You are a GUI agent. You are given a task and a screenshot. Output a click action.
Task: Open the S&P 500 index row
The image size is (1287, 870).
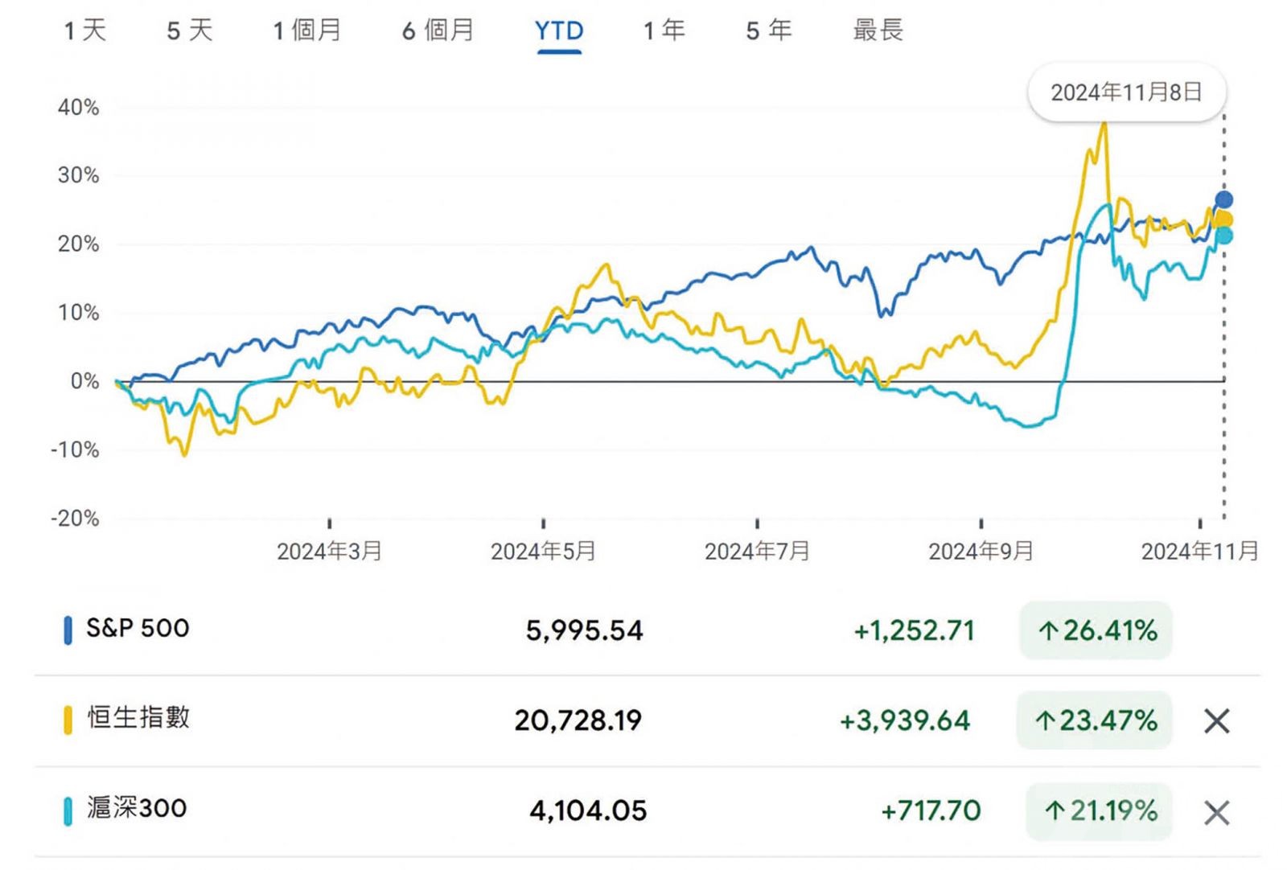click(x=648, y=630)
